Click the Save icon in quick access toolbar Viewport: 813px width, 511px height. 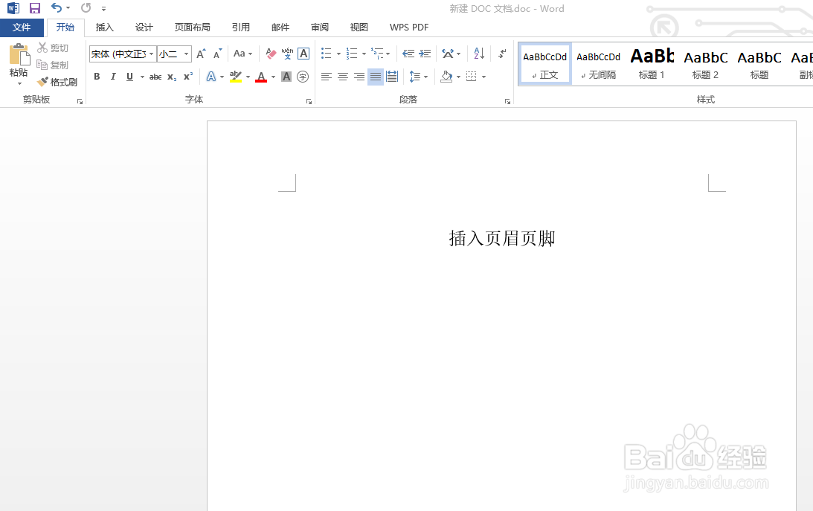(x=35, y=8)
